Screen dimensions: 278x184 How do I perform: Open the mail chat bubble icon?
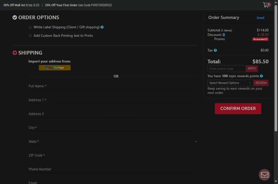tap(264, 175)
